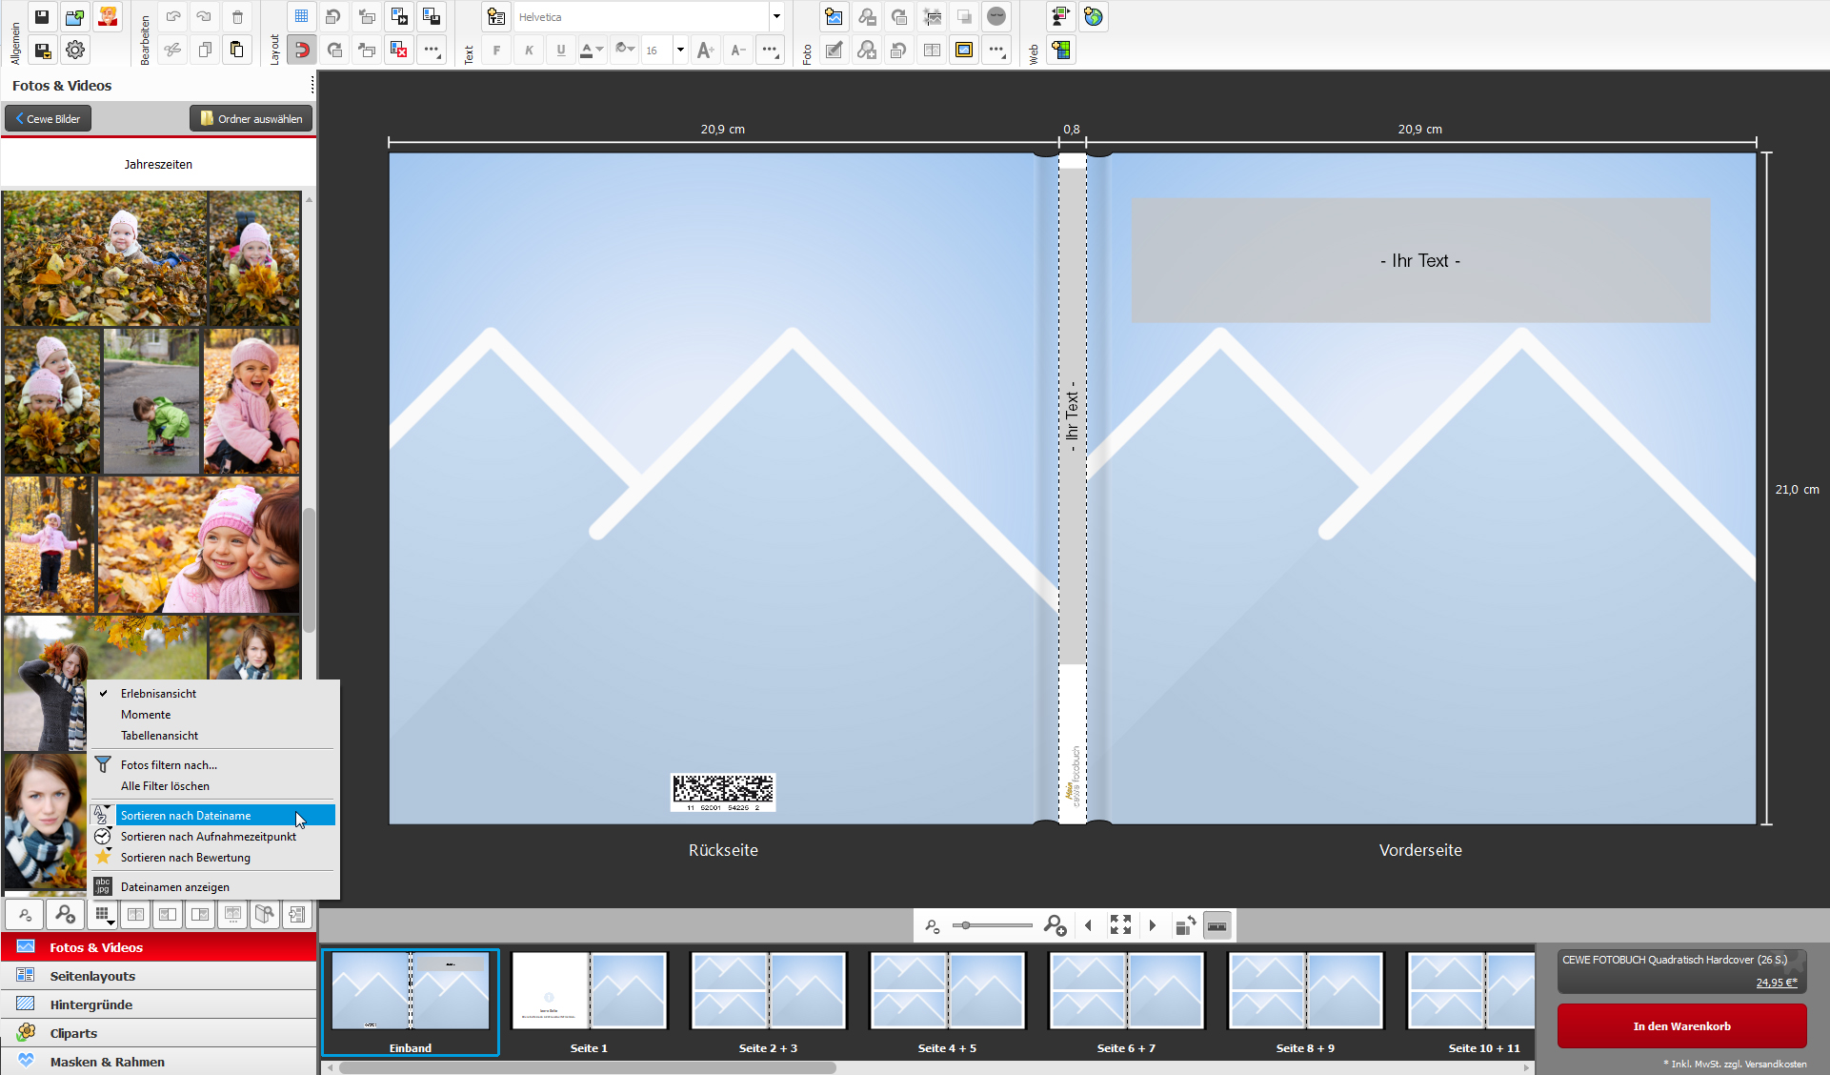Toggle the magnet snap tool
This screenshot has height=1075, width=1830.
coord(302,50)
